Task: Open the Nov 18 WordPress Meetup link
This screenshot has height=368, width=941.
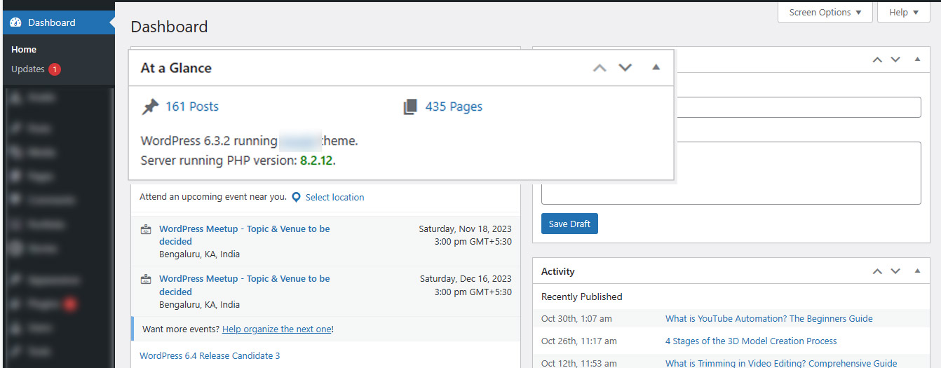Action: pyautogui.click(x=244, y=235)
